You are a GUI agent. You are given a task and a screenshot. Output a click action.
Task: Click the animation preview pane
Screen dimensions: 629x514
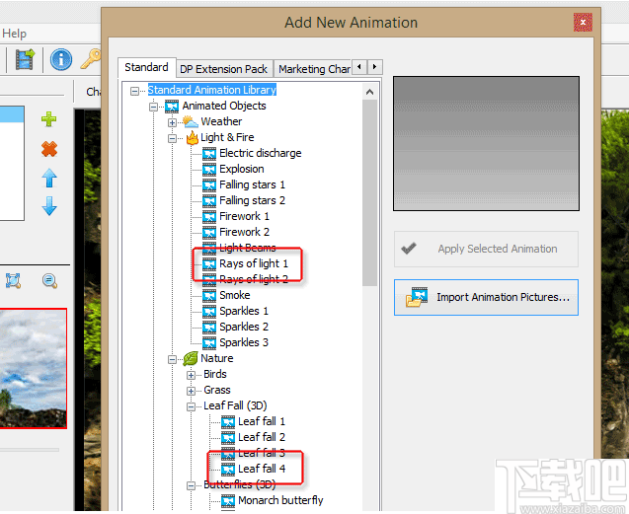pyautogui.click(x=486, y=143)
